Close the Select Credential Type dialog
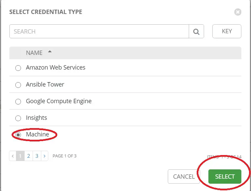The image size is (251, 191). pos(238,12)
